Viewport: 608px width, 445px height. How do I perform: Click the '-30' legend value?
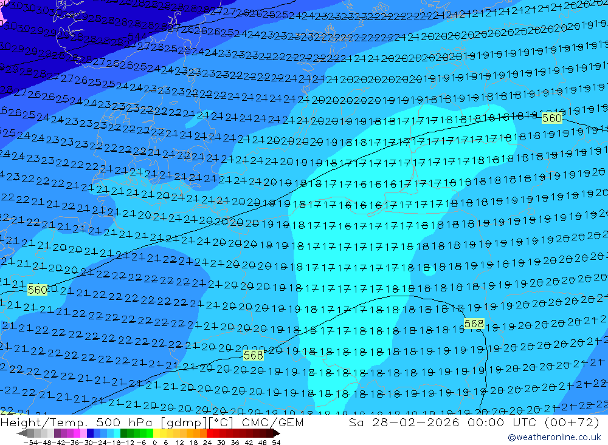86,443
